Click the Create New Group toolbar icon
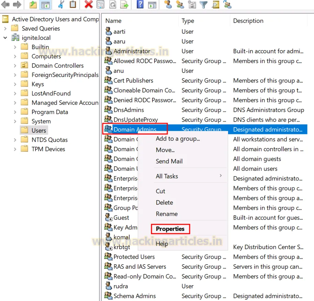 coord(180,4)
